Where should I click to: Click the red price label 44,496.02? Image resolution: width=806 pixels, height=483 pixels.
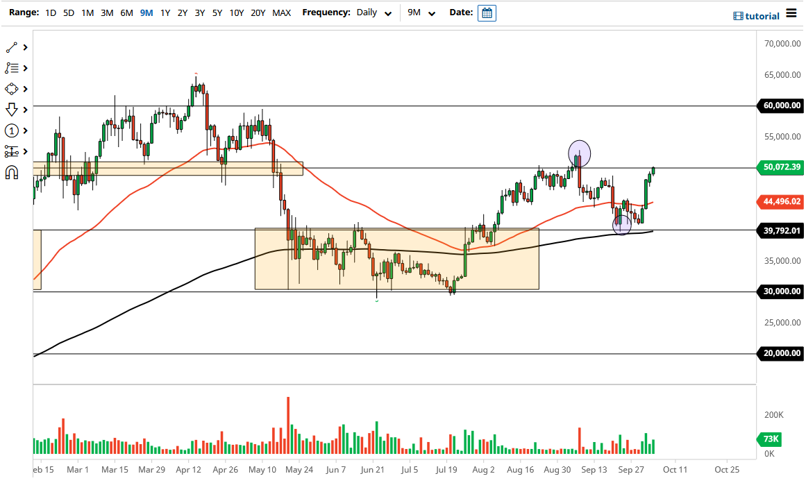pos(779,202)
